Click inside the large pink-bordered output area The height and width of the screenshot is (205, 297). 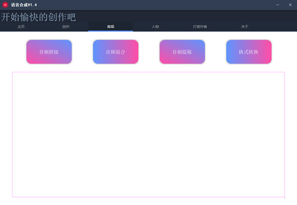click(x=148, y=135)
